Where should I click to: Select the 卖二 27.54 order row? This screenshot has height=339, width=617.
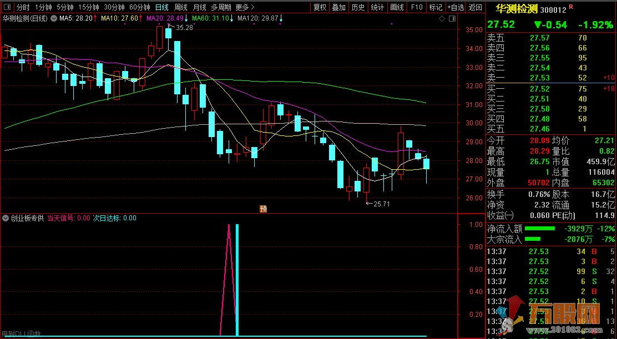(x=551, y=68)
